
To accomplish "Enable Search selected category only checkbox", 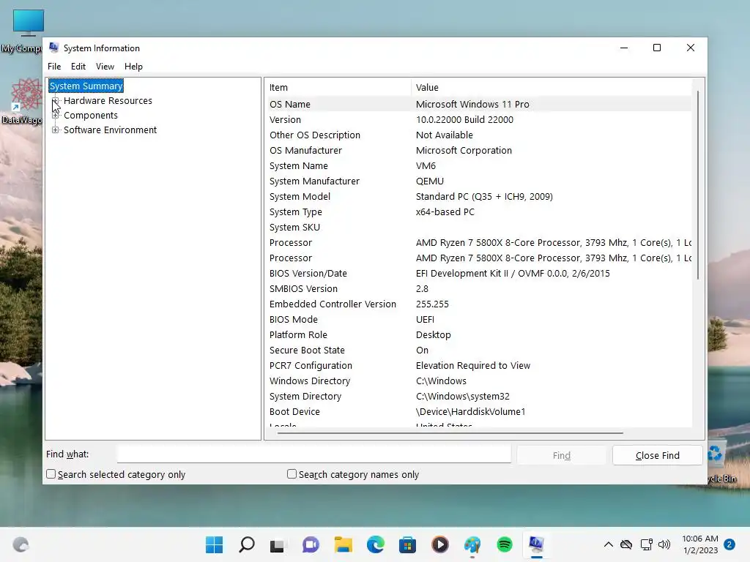I will pos(51,474).
